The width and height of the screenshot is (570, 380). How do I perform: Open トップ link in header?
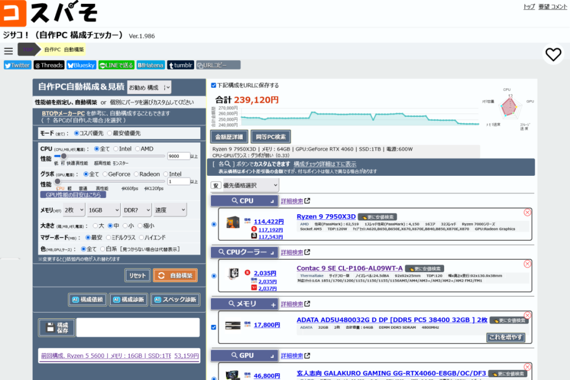pos(529,7)
